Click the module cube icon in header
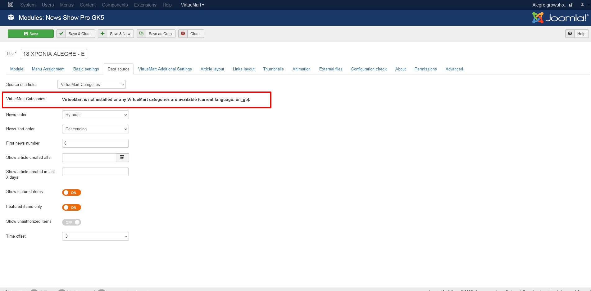Viewport: 591px width, 291px height. pos(11,17)
